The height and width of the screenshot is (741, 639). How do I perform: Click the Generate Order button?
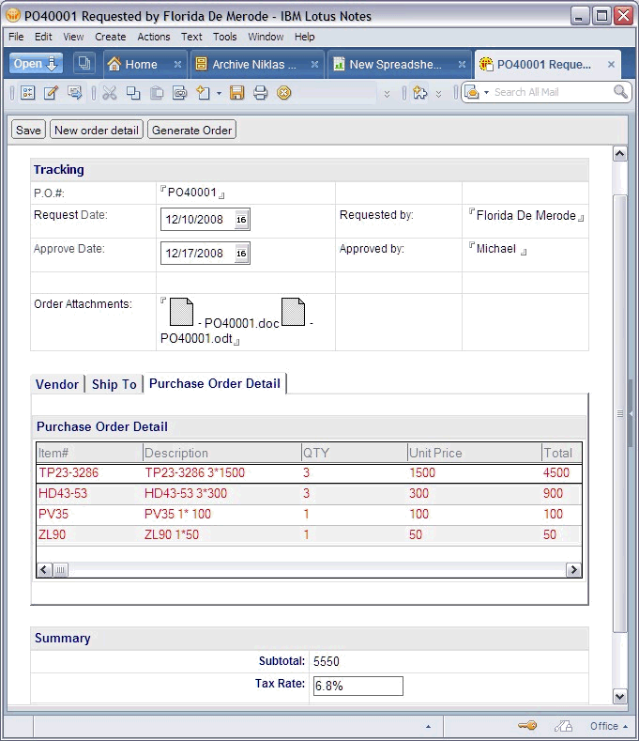(191, 130)
